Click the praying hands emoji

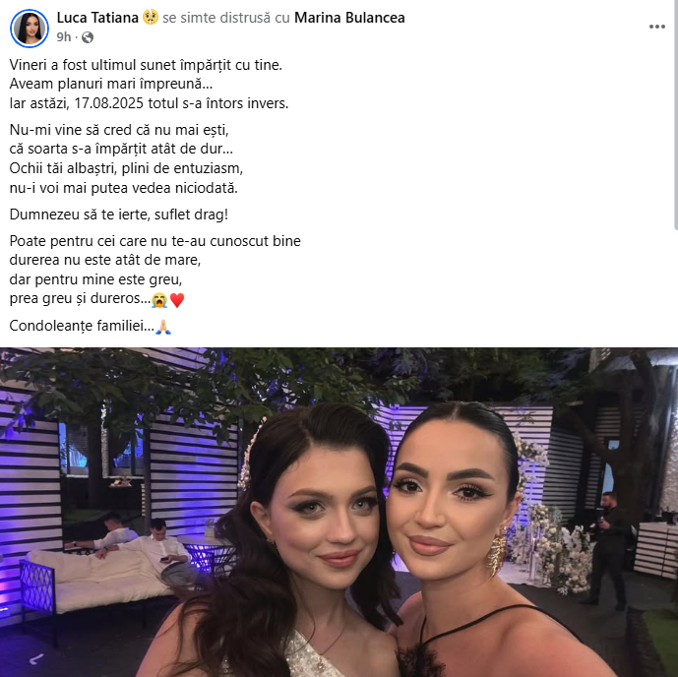163,327
